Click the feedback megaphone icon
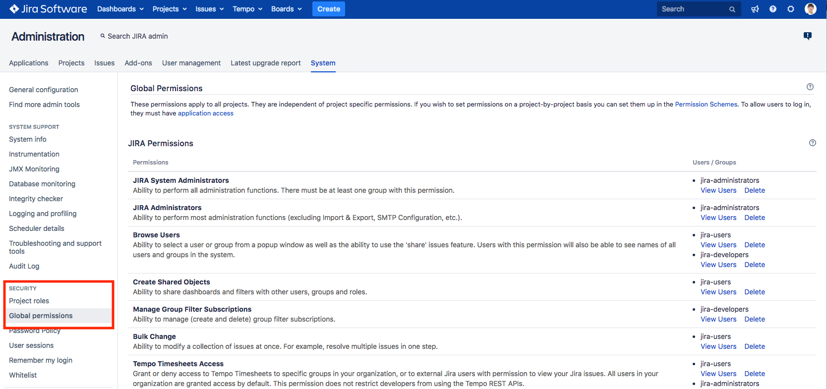Screen dimensions: 827x389 pyautogui.click(x=755, y=9)
